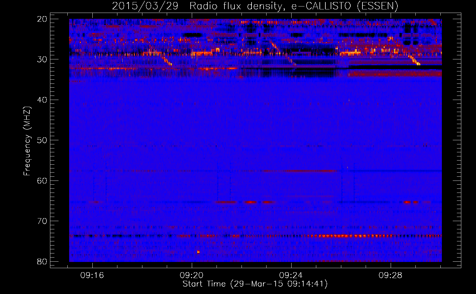Click the plot title "Radio flux density, e-CALLISTO (ESSEN)"
The image size is (476, 294).
[294, 6]
